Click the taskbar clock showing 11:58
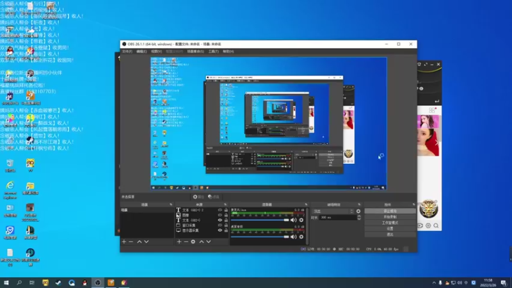This screenshot has height=288, width=512. pyautogui.click(x=488, y=283)
